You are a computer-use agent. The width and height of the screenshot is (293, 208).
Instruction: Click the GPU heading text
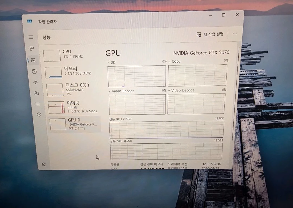point(113,53)
